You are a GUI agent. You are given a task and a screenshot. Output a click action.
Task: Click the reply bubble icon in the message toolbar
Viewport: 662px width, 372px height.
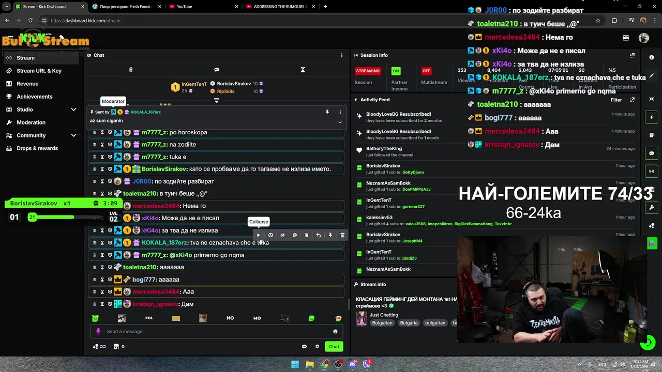295,235
